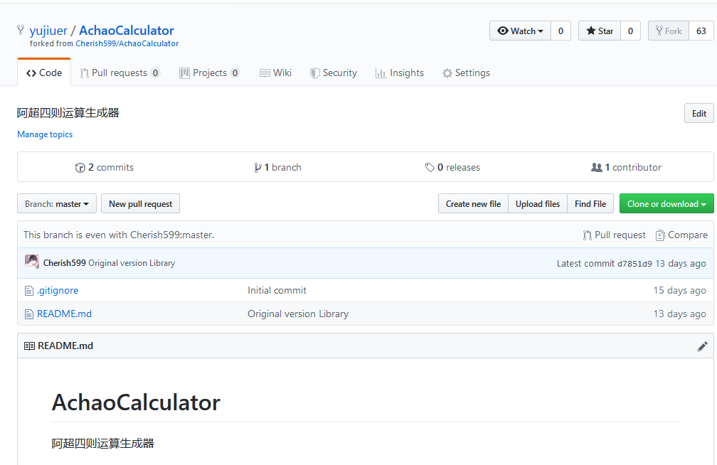The width and height of the screenshot is (717, 465).
Task: Click the 'This branch is even with Cherish599:master' text
Action: pos(119,235)
